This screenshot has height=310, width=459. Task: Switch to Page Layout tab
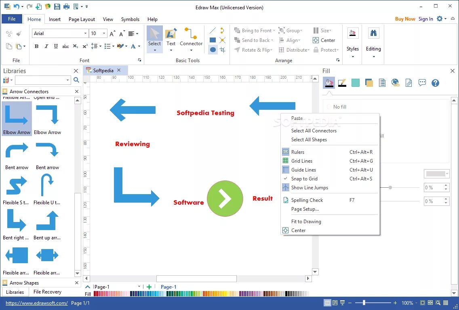(82, 19)
